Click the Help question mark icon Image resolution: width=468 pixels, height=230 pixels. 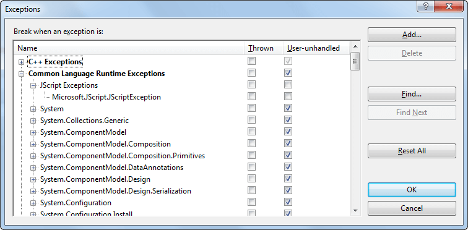pyautogui.click(x=426, y=7)
